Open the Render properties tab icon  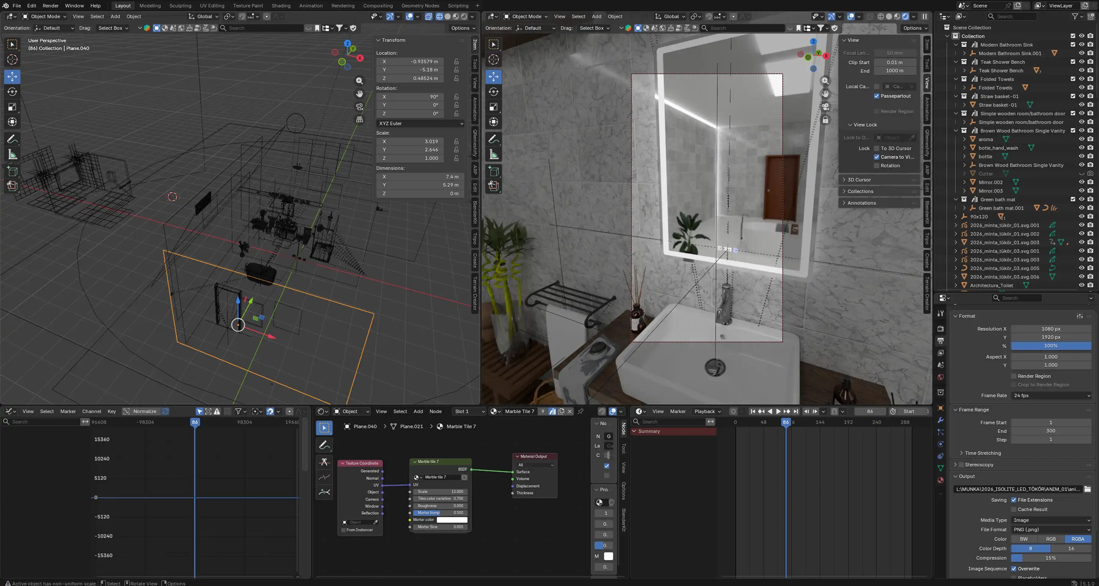pos(940,329)
